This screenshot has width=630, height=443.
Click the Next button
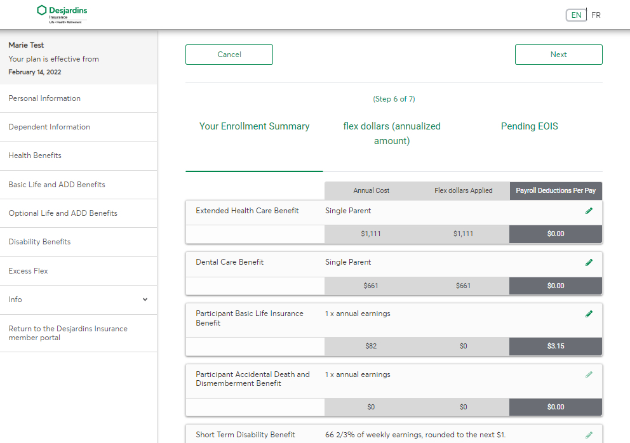point(558,55)
